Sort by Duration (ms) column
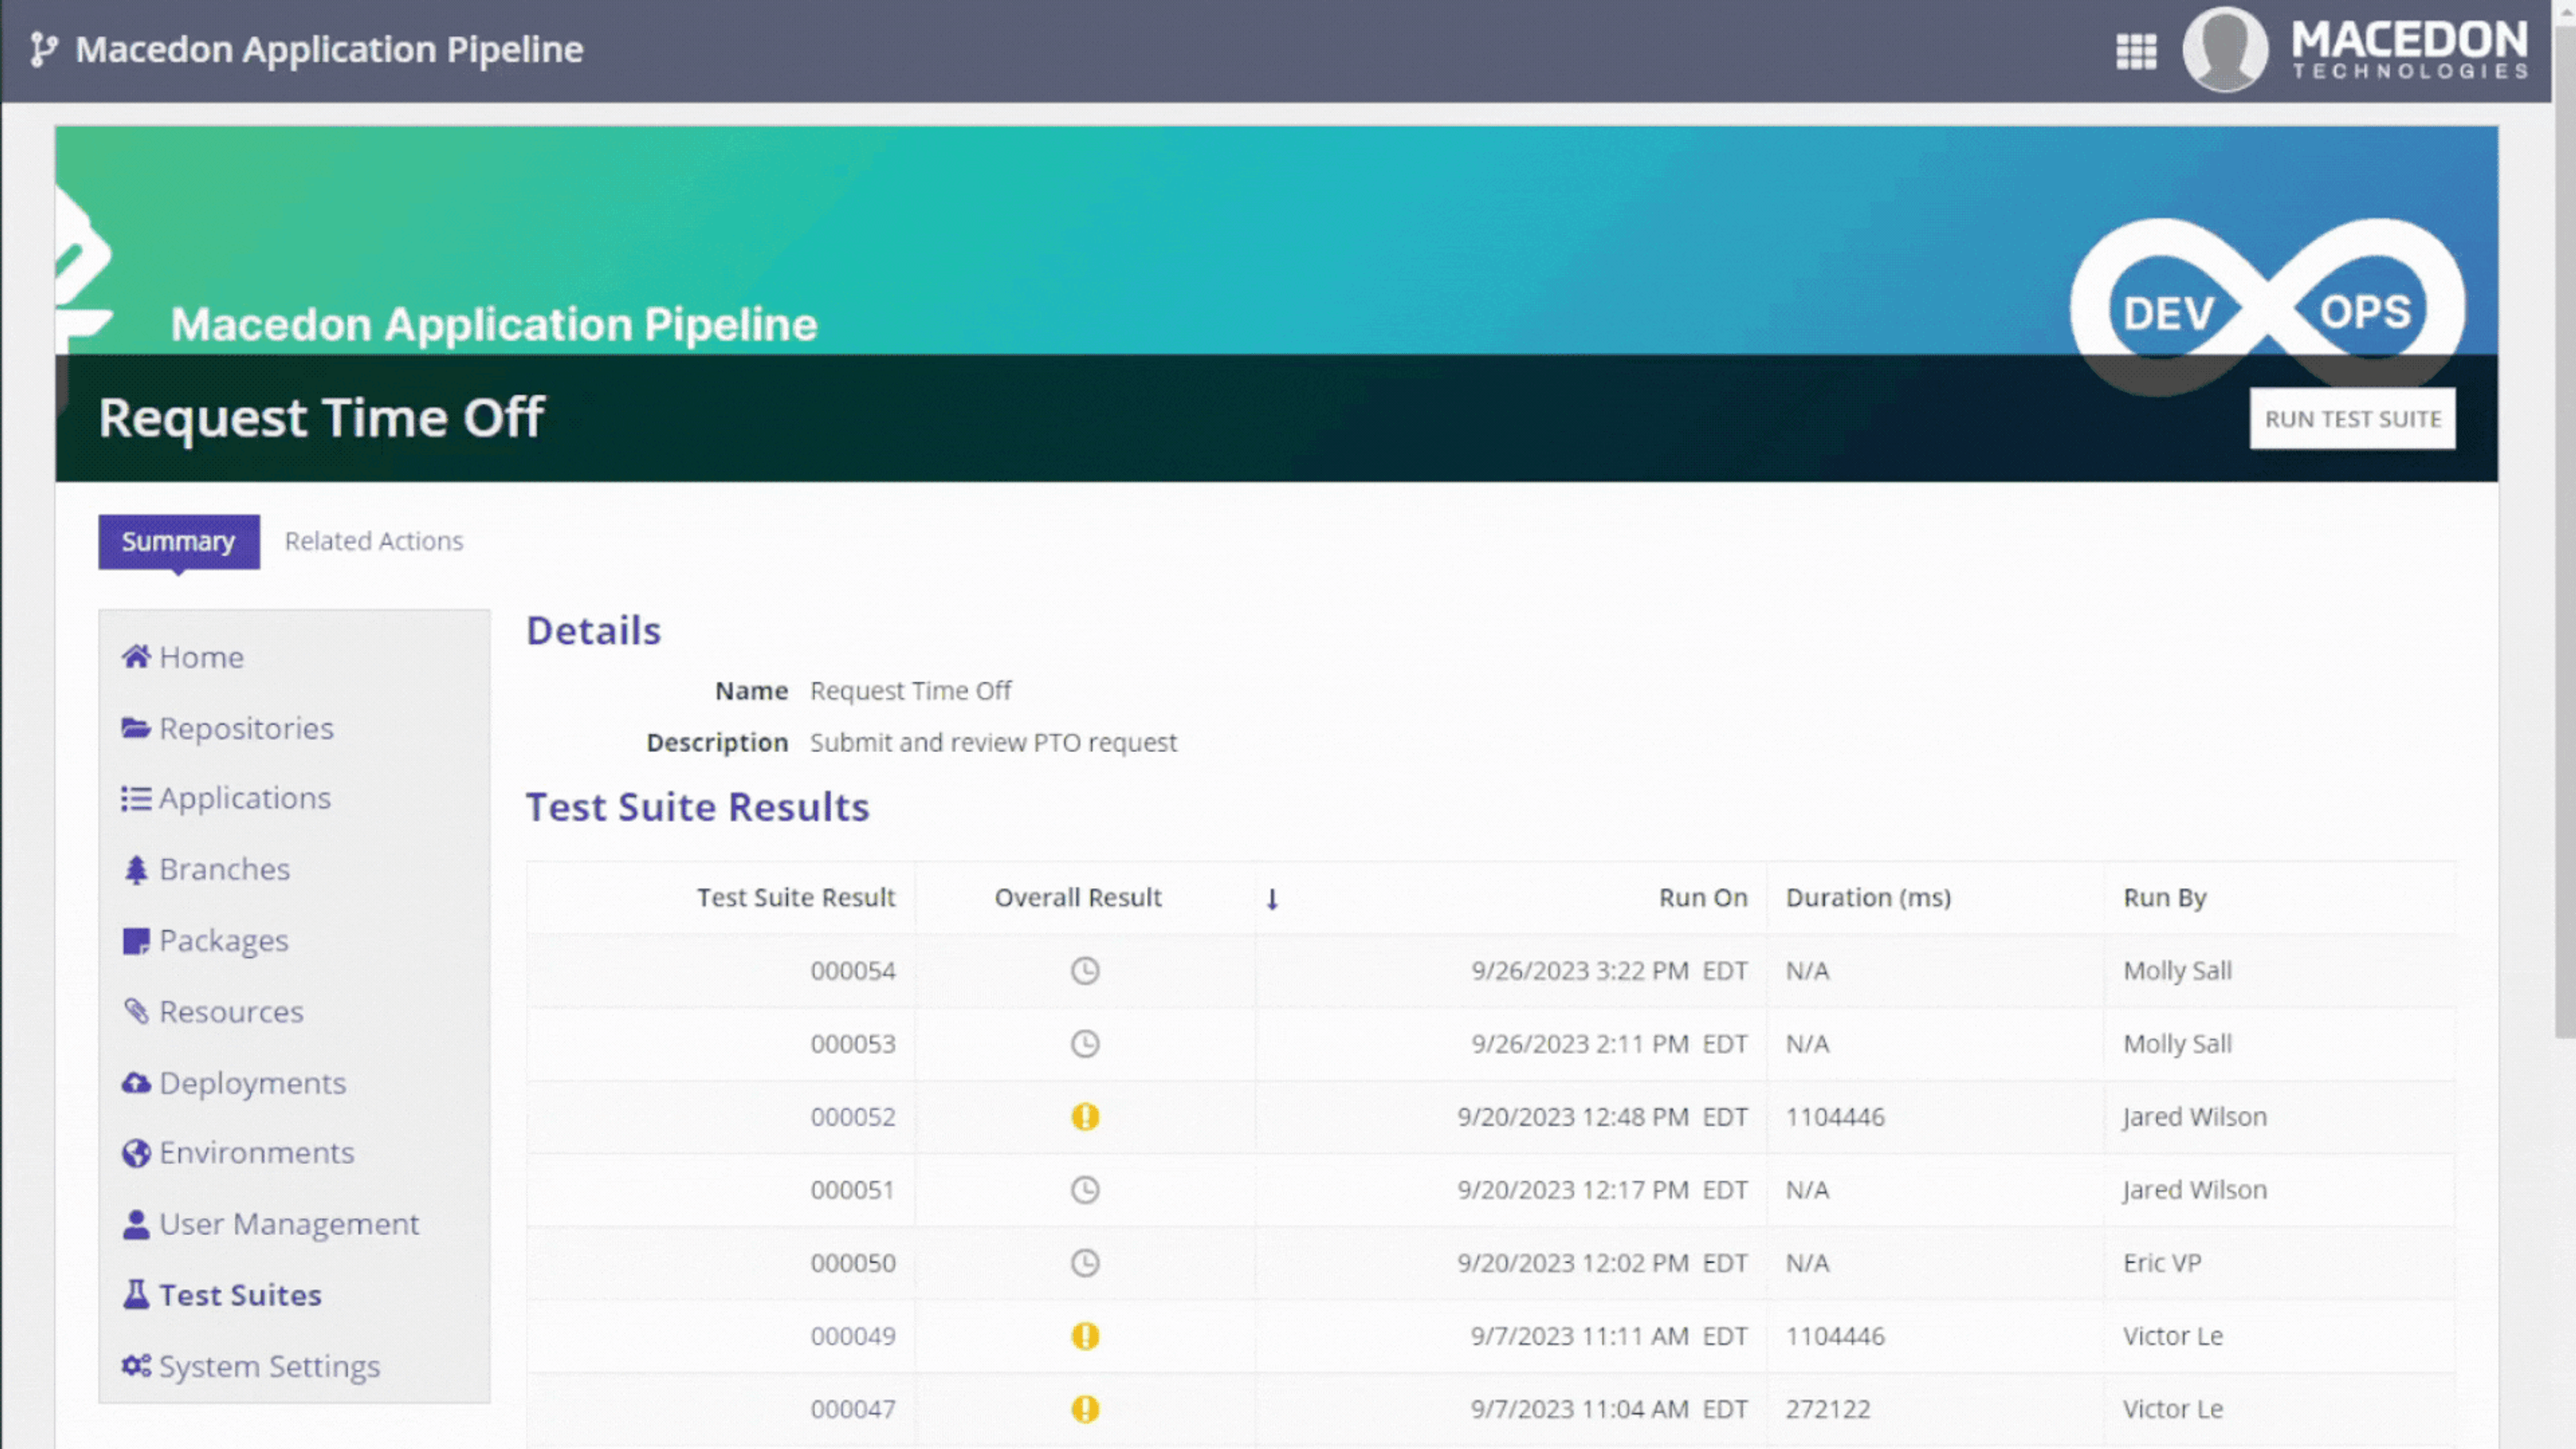Viewport: 2576px width, 1449px height. [x=1868, y=898]
